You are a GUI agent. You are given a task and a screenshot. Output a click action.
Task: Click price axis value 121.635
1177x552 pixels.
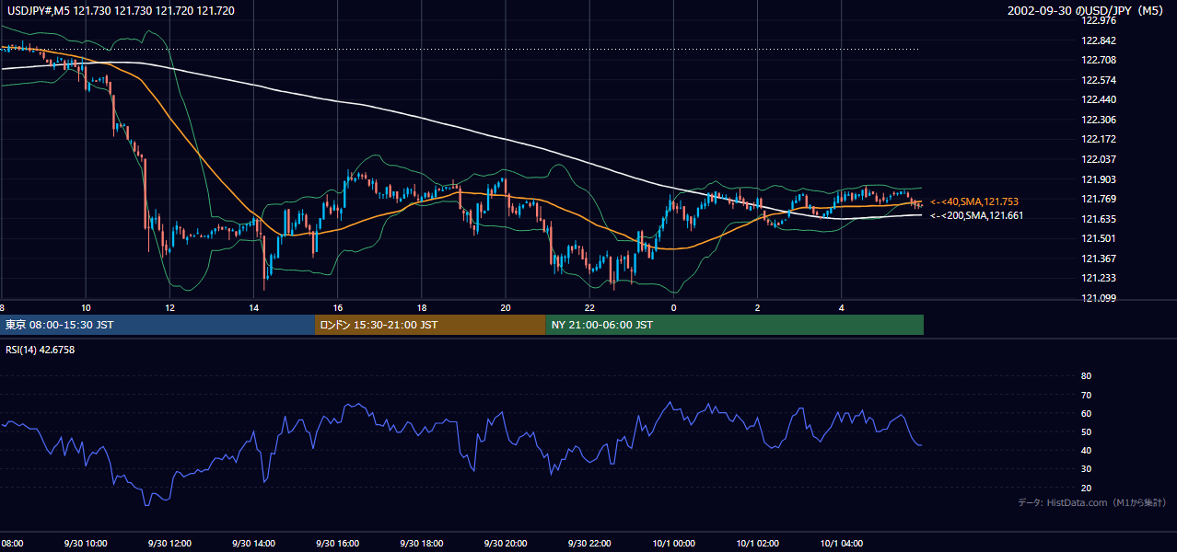click(1101, 219)
